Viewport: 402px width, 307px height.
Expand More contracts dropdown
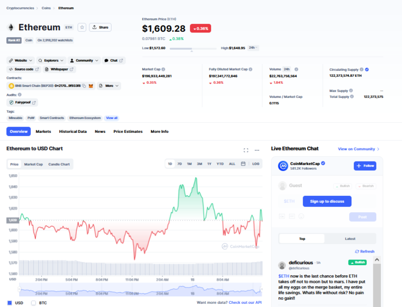109,86
